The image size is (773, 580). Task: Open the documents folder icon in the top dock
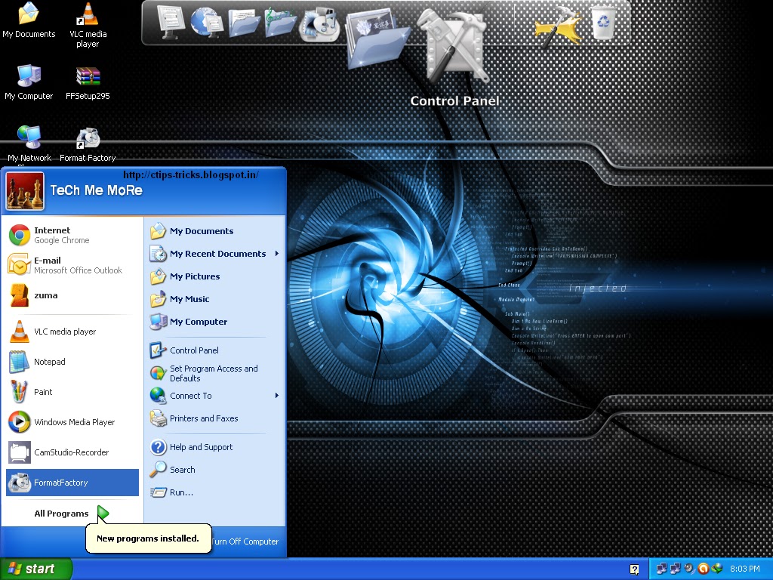click(x=243, y=22)
